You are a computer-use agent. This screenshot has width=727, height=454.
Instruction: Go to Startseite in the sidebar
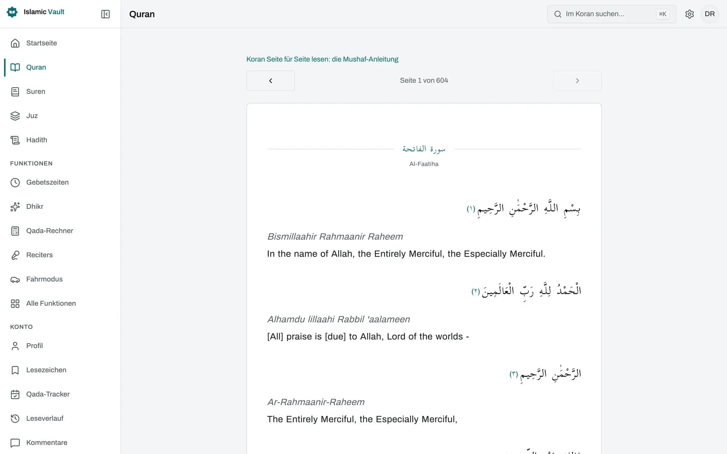(x=60, y=43)
